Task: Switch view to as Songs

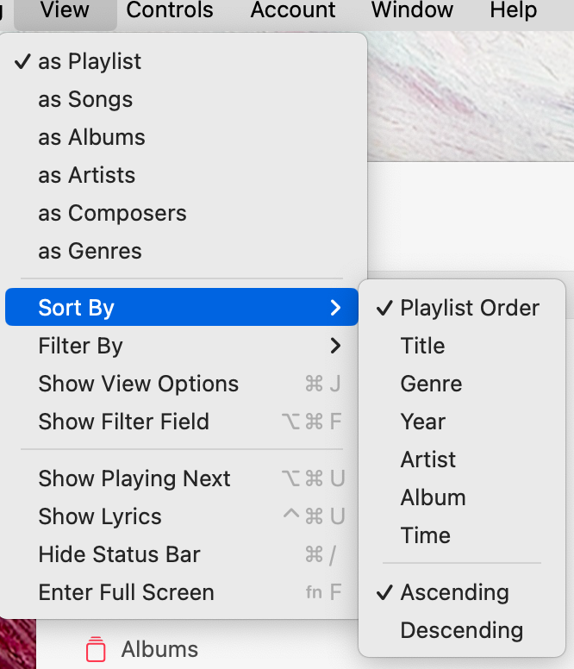Action: coord(182,99)
